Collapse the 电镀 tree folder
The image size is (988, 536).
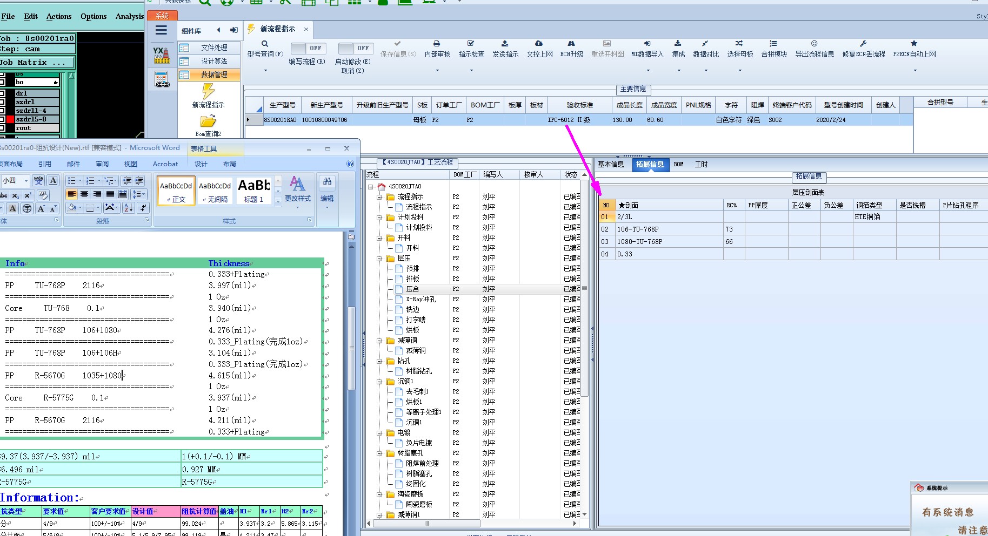380,433
